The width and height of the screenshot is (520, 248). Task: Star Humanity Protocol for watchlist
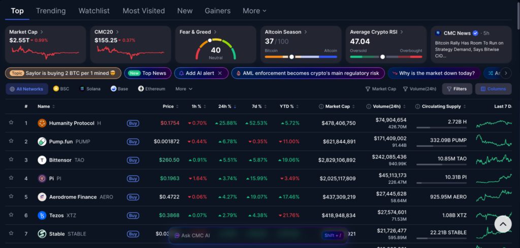coord(11,123)
